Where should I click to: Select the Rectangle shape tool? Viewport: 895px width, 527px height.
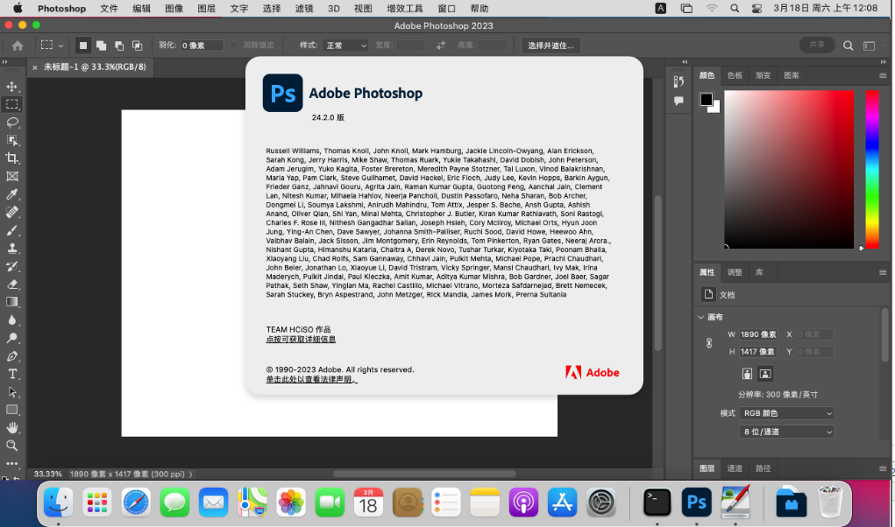(12, 411)
